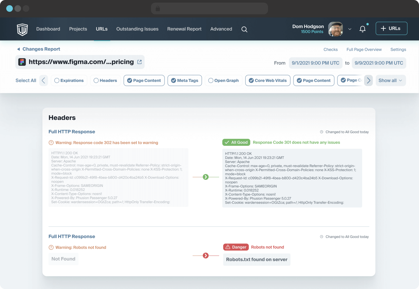Click the back triangle before Changes Report
This screenshot has height=289, width=419.
coord(18,49)
